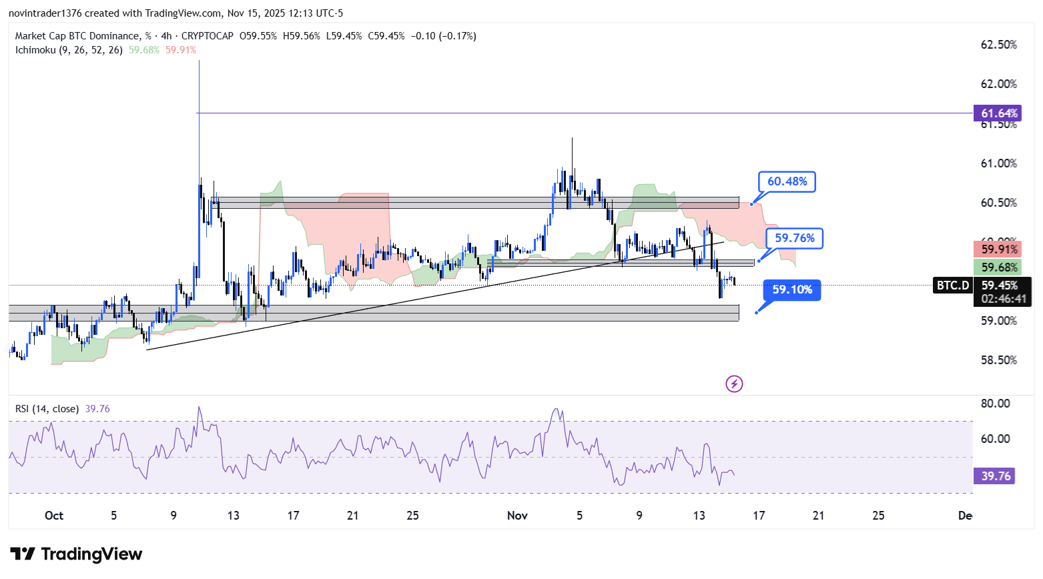Click the BTC.D symbol tag on price axis
Viewport: 1043px width, 579px height.
pos(952,285)
